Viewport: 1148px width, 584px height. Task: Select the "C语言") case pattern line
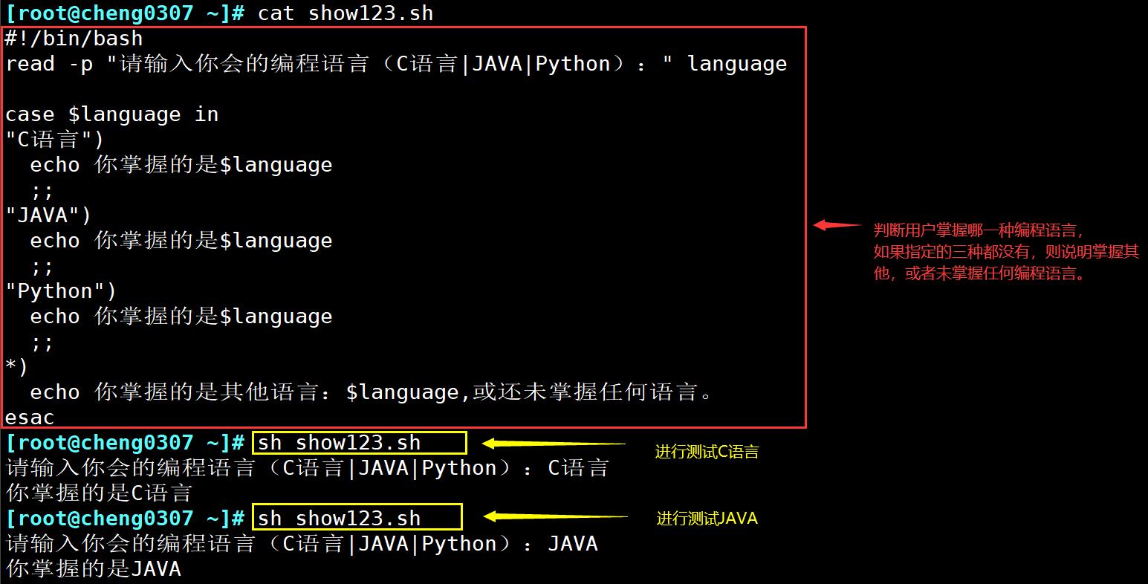point(55,140)
